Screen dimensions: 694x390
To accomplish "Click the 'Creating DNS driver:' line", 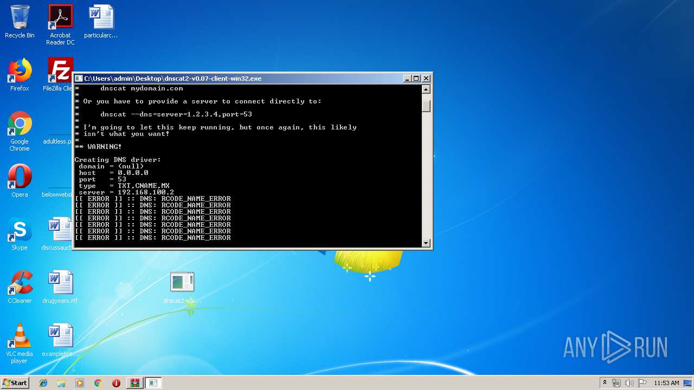I will (x=118, y=160).
